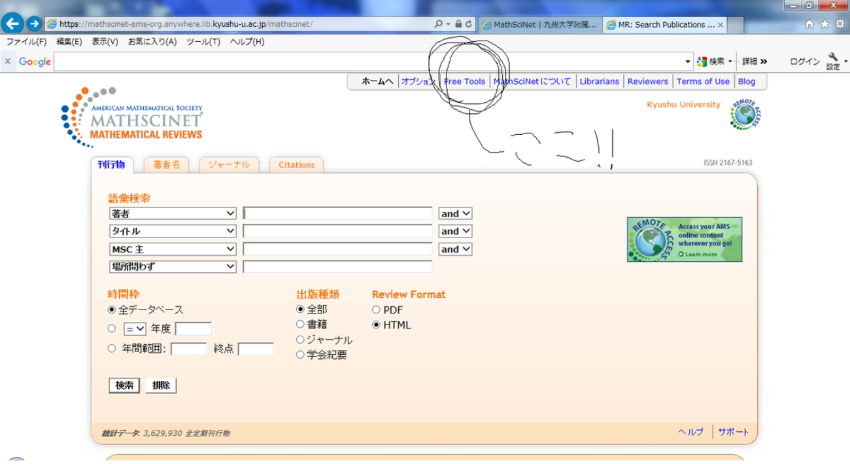Open Favorites with the star icon
The width and height of the screenshot is (850, 464).
click(824, 24)
